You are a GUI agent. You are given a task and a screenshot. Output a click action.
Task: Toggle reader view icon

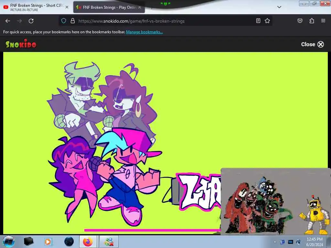click(x=258, y=21)
